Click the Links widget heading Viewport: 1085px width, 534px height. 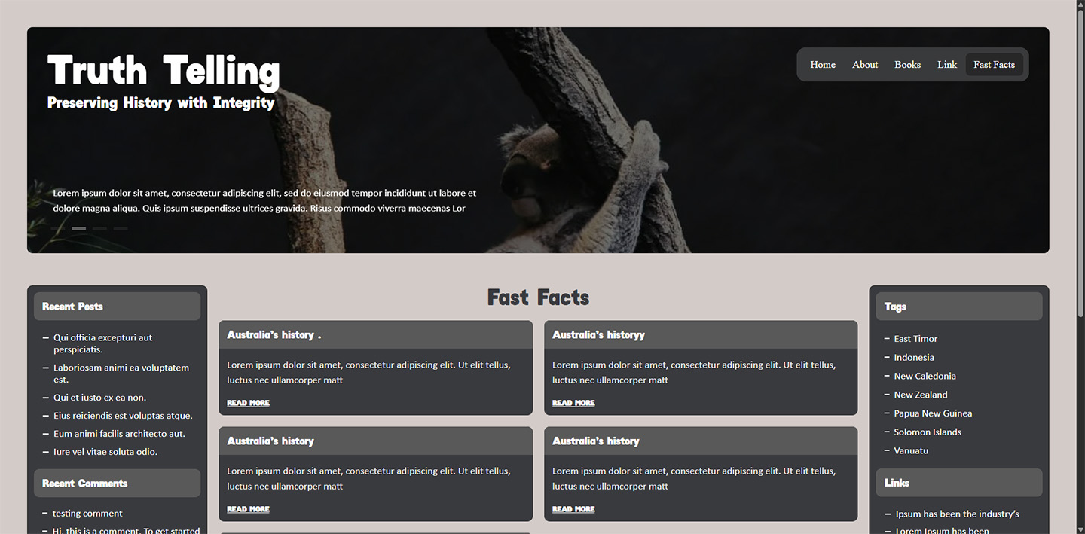[958, 483]
